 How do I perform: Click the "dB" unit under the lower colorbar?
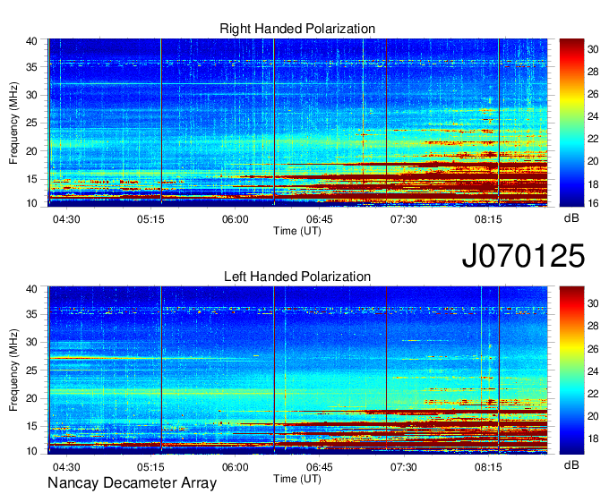click(571, 465)
